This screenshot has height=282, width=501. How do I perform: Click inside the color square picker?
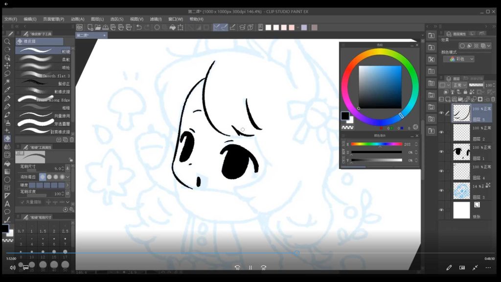click(380, 87)
